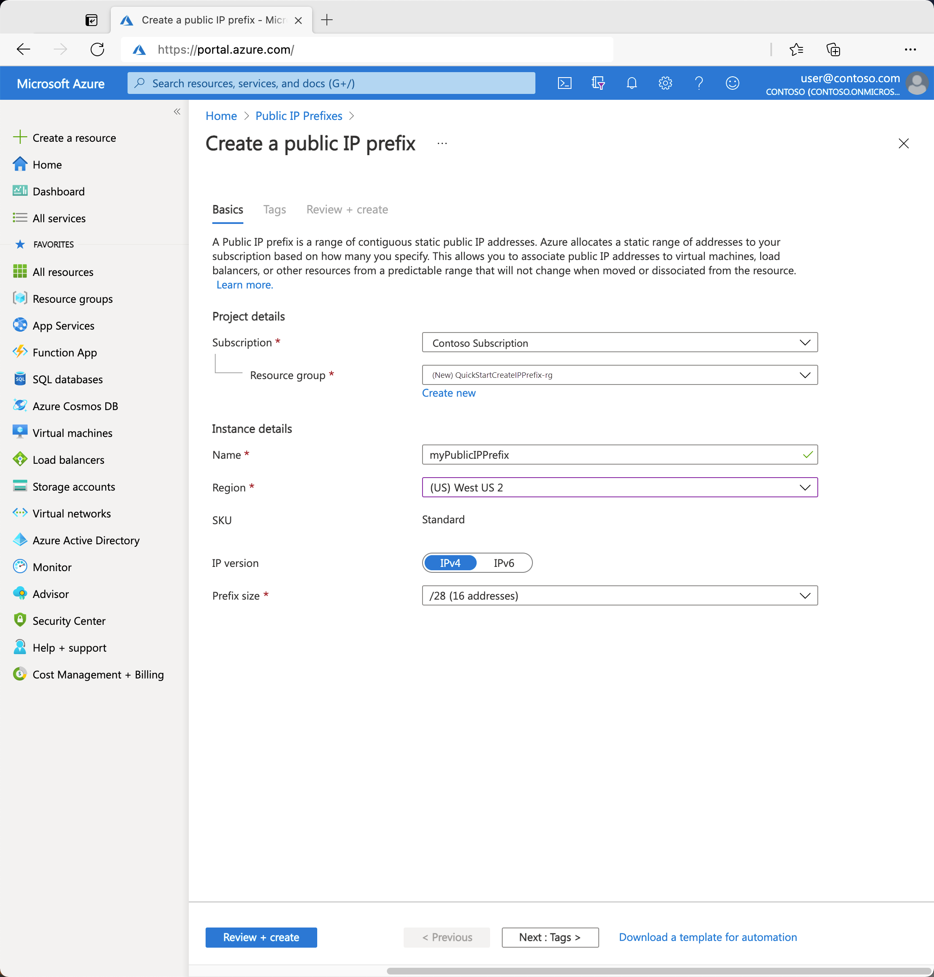
Task: Switch to the Tags tab
Action: tap(273, 209)
